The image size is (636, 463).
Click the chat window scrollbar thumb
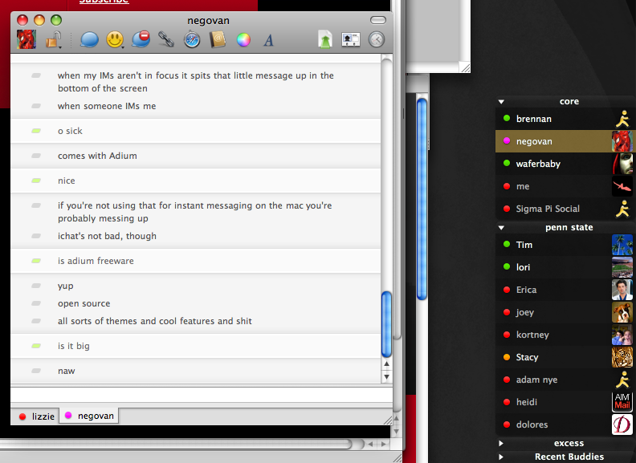[386, 324]
